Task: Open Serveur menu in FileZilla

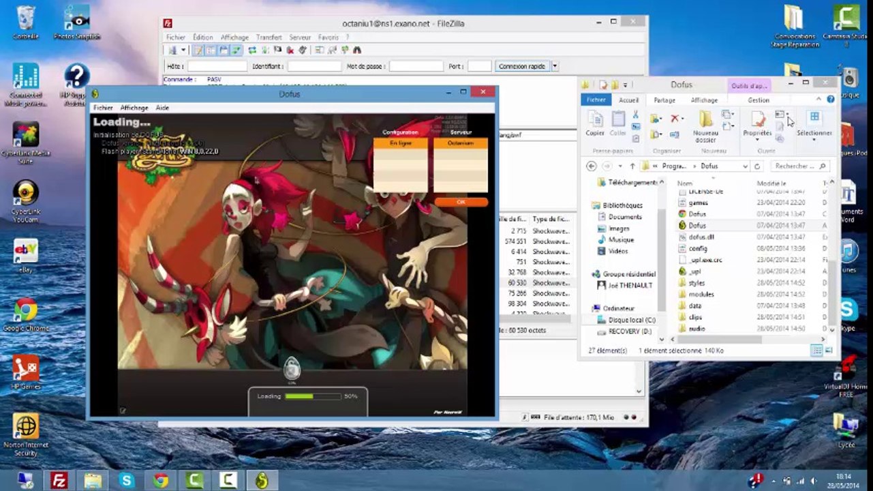Action: tap(300, 38)
